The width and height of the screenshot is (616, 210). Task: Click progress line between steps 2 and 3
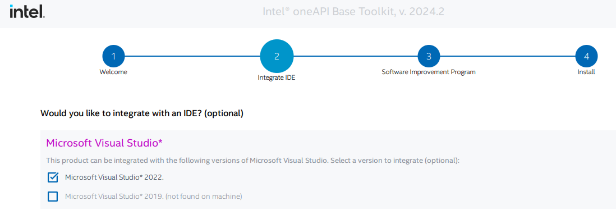click(355, 56)
